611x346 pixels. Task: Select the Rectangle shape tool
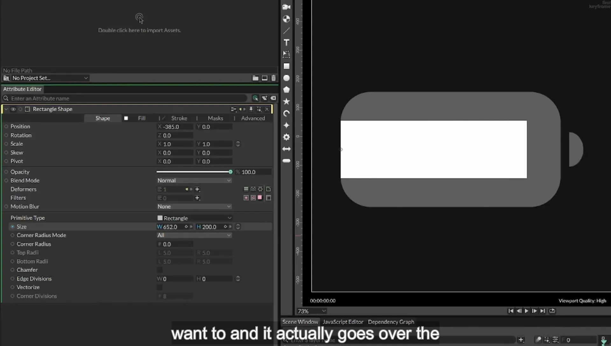pyautogui.click(x=286, y=66)
